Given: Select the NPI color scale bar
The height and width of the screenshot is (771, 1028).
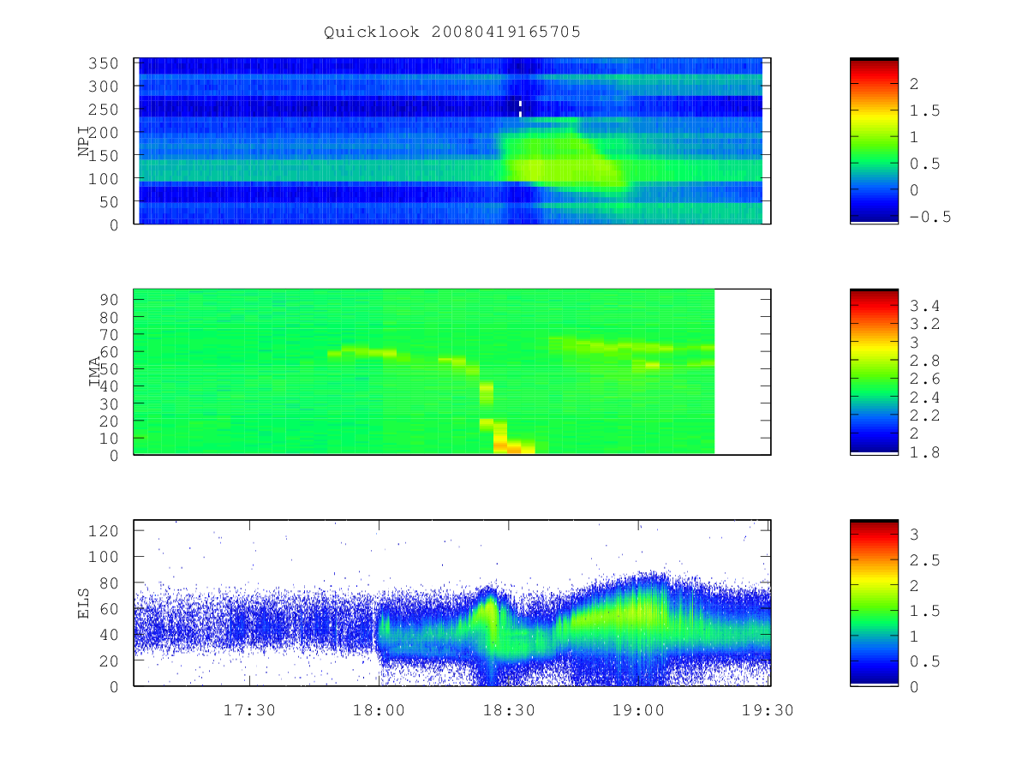Looking at the screenshot, I should 874,140.
